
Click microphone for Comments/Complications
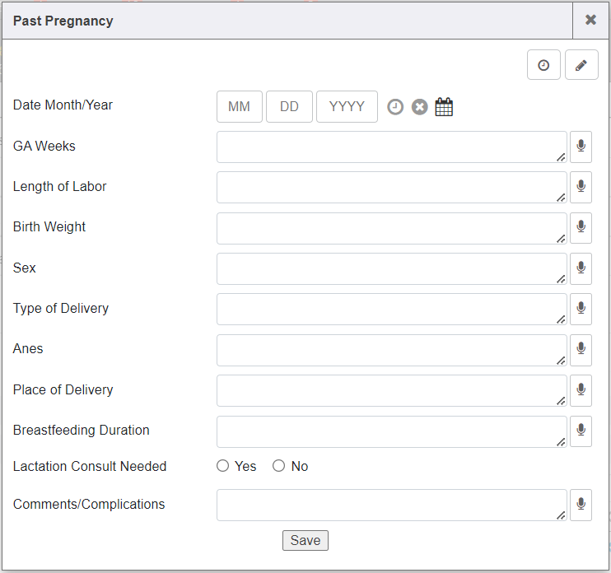pos(581,505)
